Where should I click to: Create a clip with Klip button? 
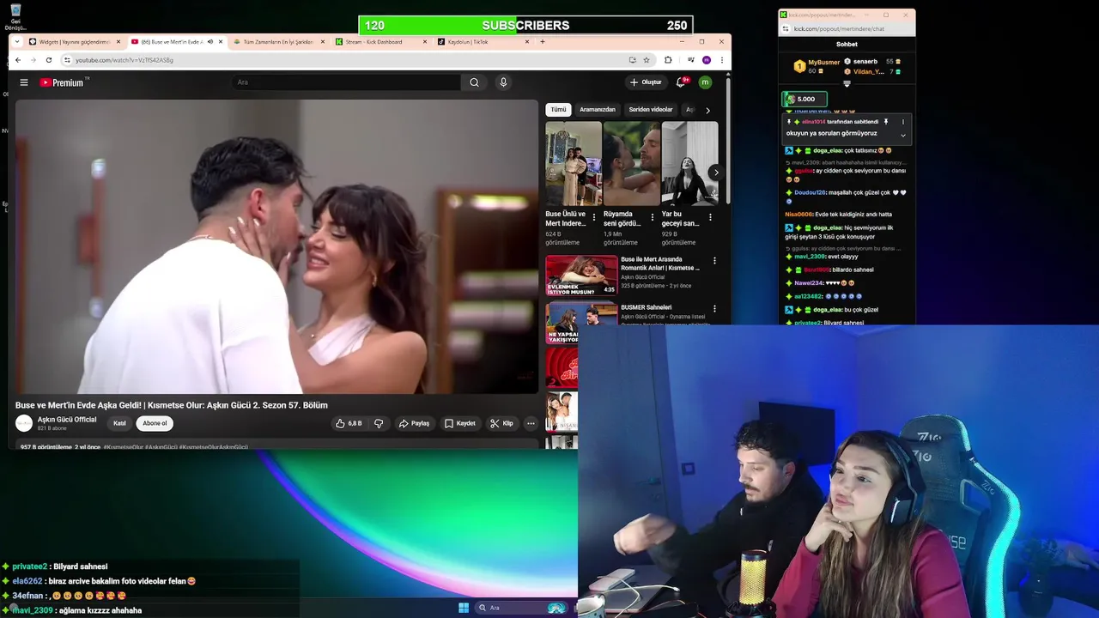click(501, 423)
